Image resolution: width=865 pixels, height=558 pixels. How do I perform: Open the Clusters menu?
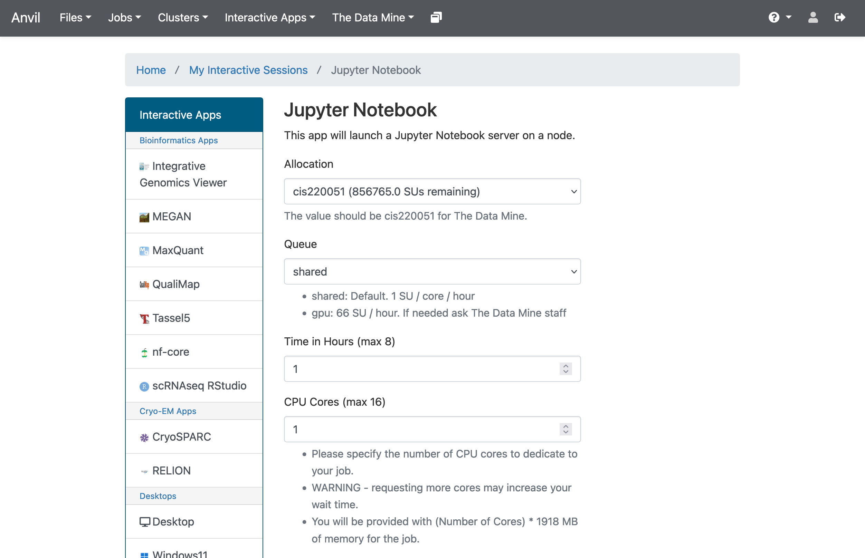click(x=183, y=17)
